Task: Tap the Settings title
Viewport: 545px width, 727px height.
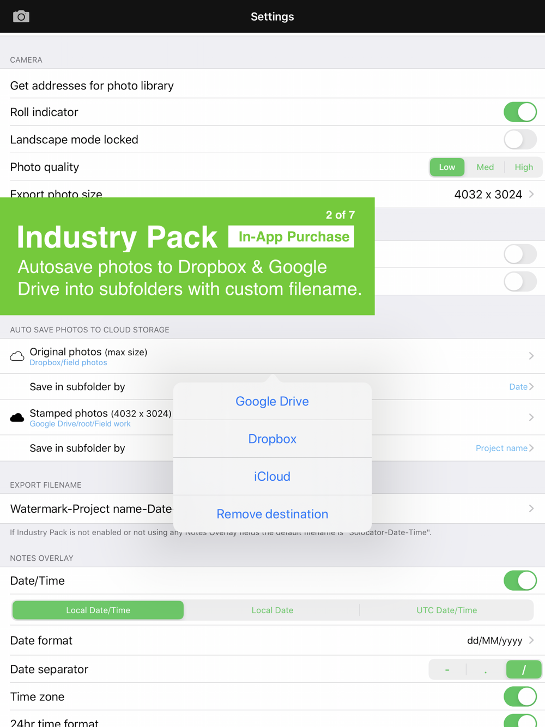Action: 272,17
